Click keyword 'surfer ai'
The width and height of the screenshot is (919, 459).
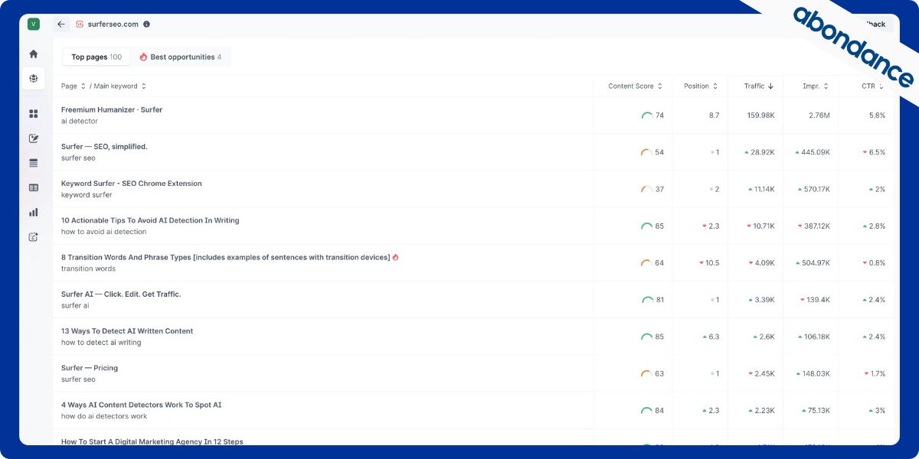pyautogui.click(x=75, y=305)
